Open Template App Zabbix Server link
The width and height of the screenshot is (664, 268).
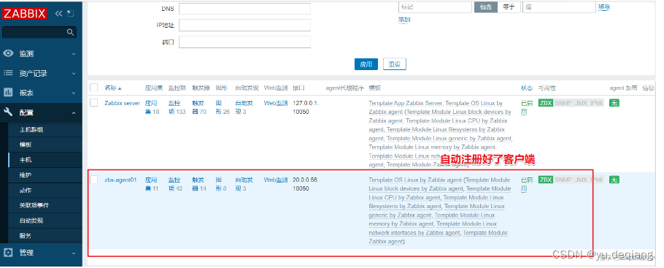tap(406, 103)
